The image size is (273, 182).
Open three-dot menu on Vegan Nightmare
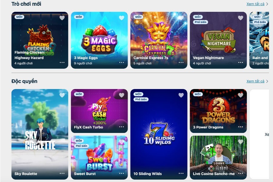tap(241, 62)
